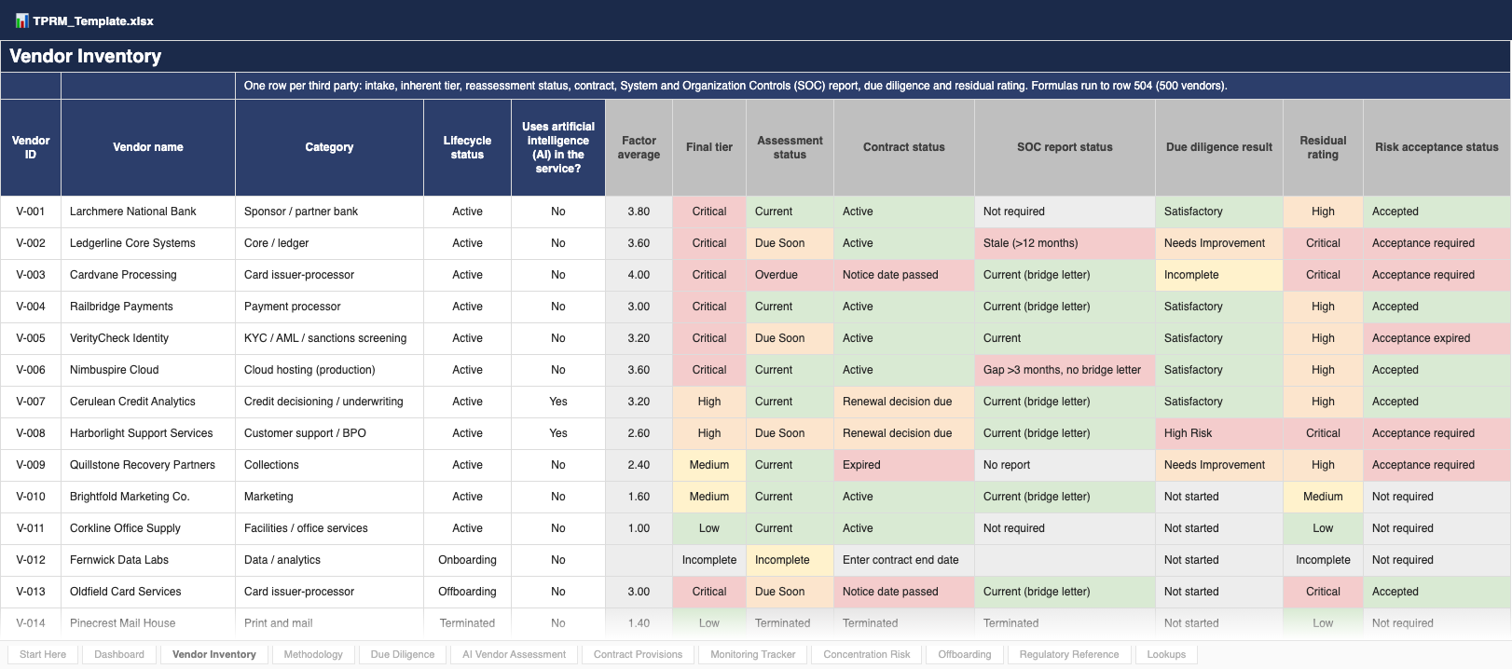The image size is (1512, 669).
Task: Click vendor ID V-006 cell
Action: pyautogui.click(x=31, y=370)
